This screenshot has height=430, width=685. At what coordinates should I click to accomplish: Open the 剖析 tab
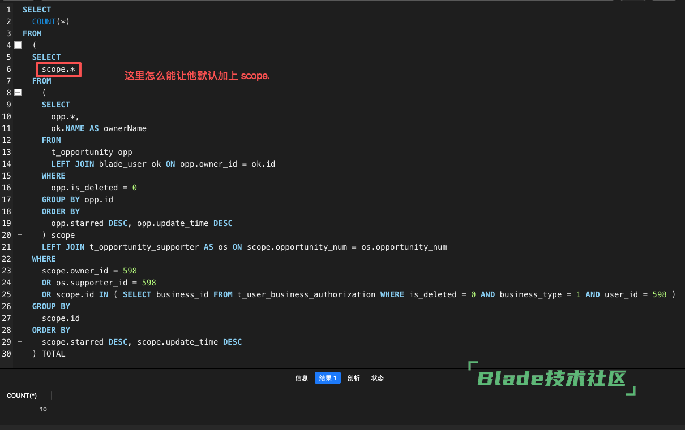pos(354,378)
